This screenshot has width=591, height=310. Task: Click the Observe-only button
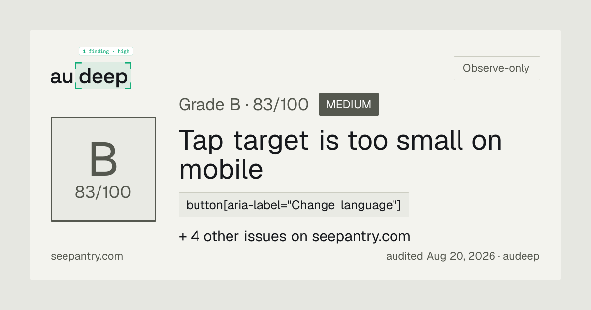496,68
